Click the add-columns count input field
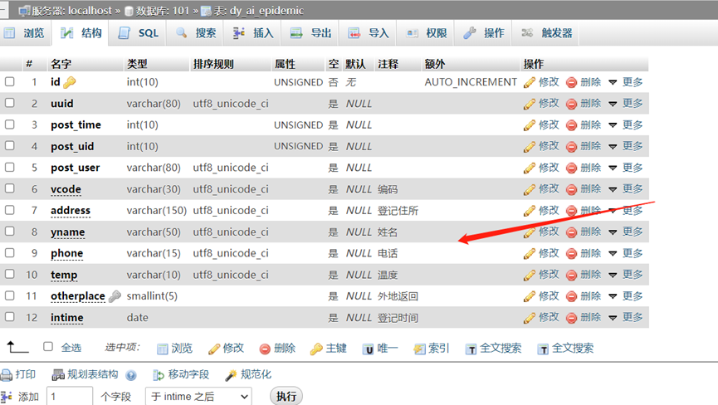The height and width of the screenshot is (405, 718). [x=70, y=397]
